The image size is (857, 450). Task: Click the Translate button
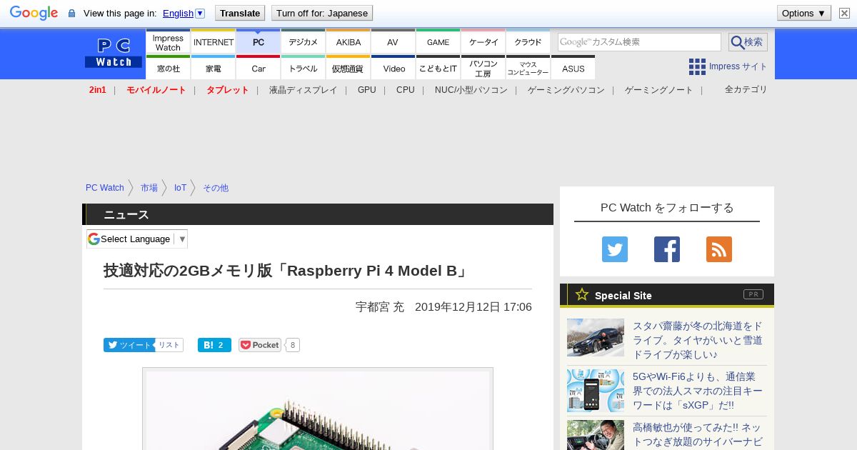[x=240, y=13]
